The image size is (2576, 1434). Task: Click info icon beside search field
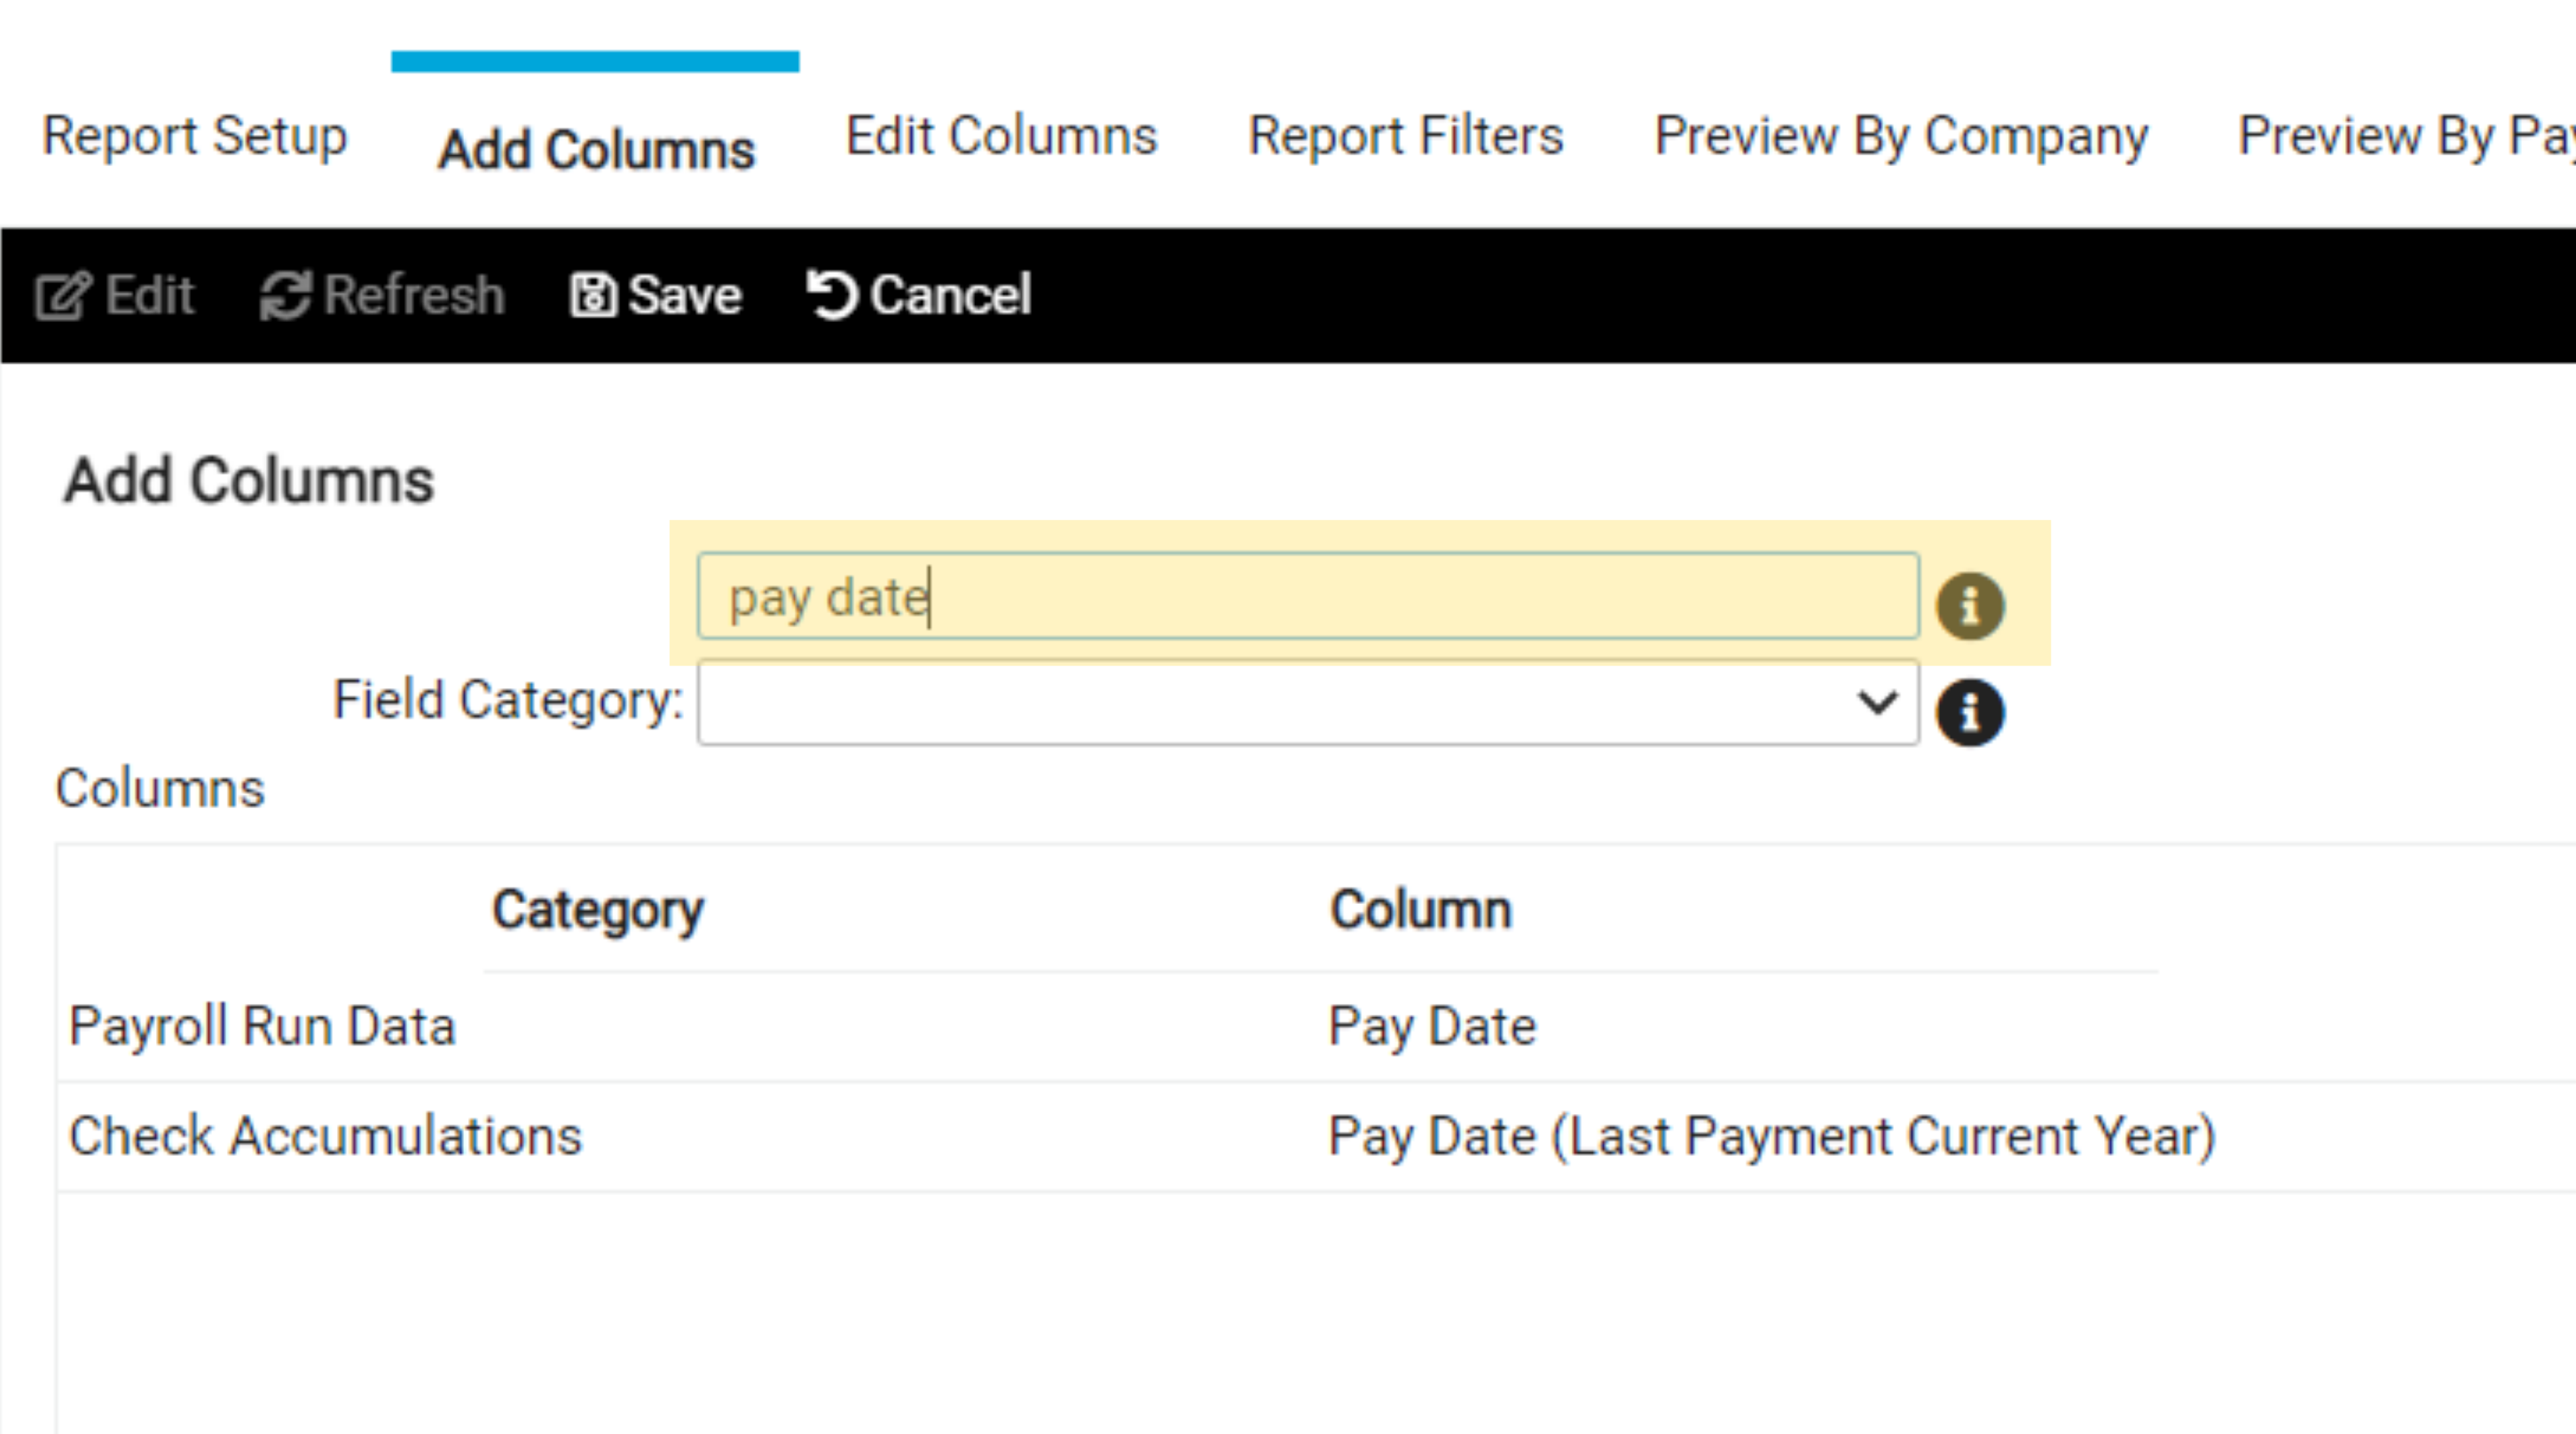(x=1970, y=606)
